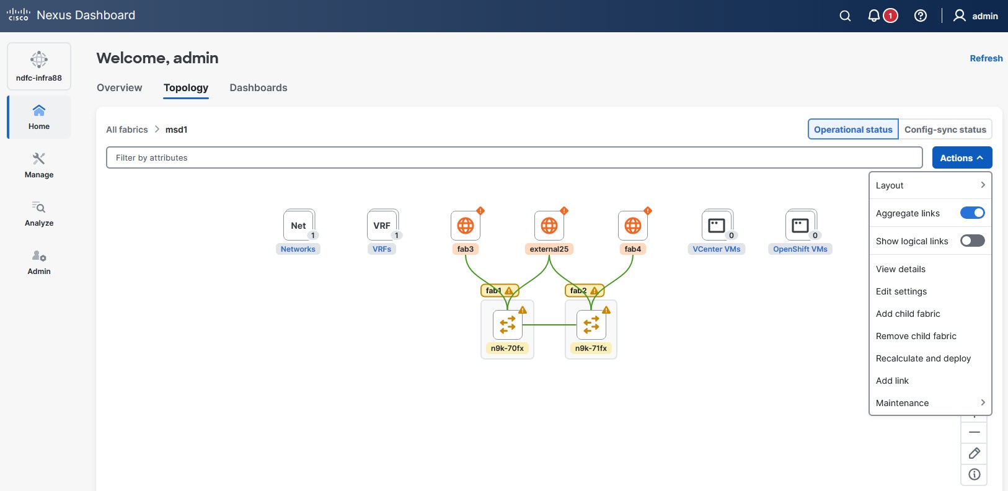The image size is (1008, 491).
Task: Click the zoom out minus button
Action: pos(975,432)
